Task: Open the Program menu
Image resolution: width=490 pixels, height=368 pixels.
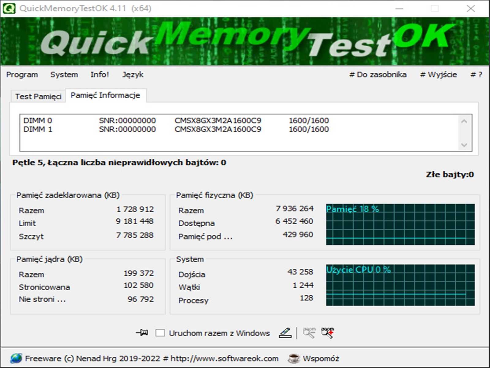Action: 22,75
